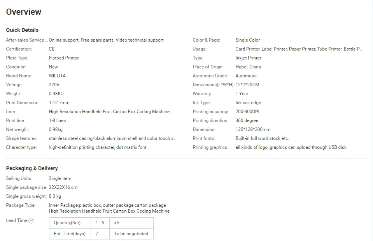The width and height of the screenshot is (373, 241).
Task: Select the Net weight row value "0.98kg"
Action: 56,129
